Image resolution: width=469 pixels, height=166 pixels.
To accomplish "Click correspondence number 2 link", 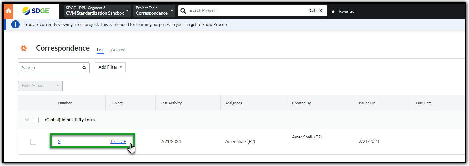I will pos(59,142).
